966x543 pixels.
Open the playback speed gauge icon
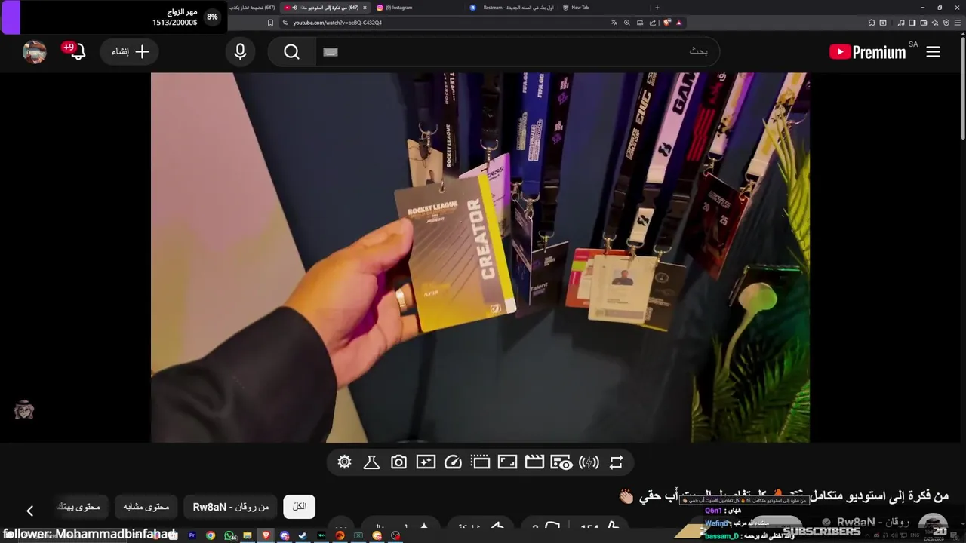pyautogui.click(x=453, y=462)
